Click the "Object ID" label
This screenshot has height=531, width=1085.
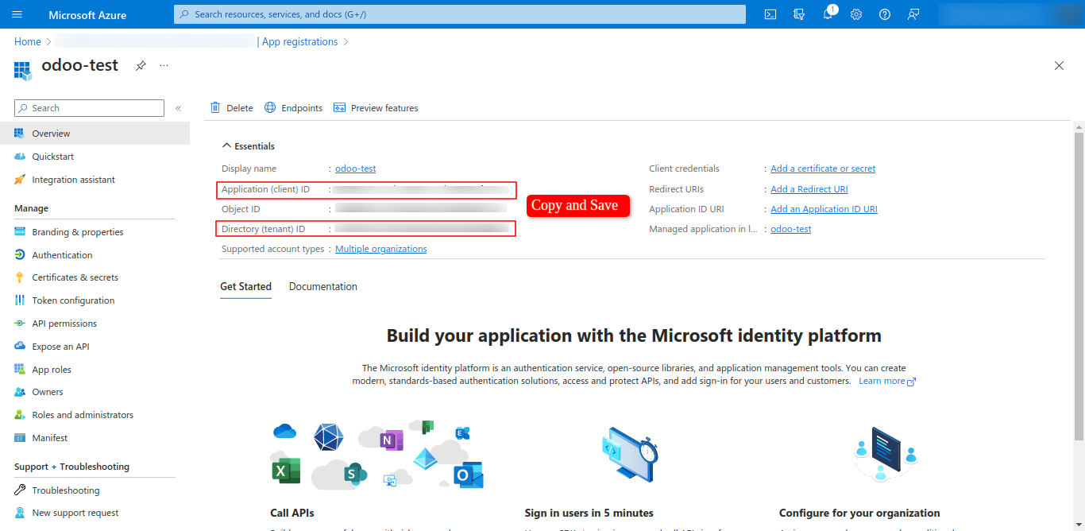coord(241,209)
